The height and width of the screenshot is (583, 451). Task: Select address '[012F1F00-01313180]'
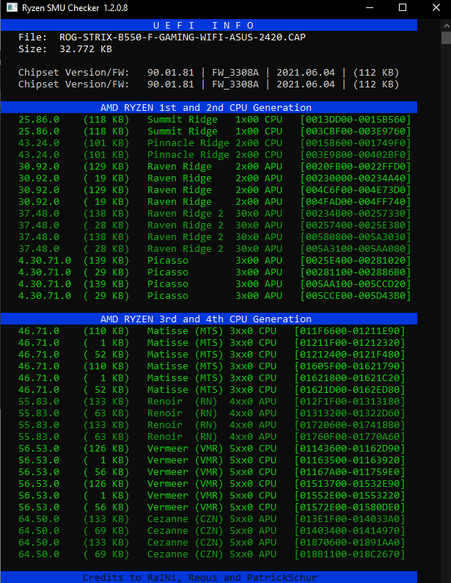[x=350, y=402]
